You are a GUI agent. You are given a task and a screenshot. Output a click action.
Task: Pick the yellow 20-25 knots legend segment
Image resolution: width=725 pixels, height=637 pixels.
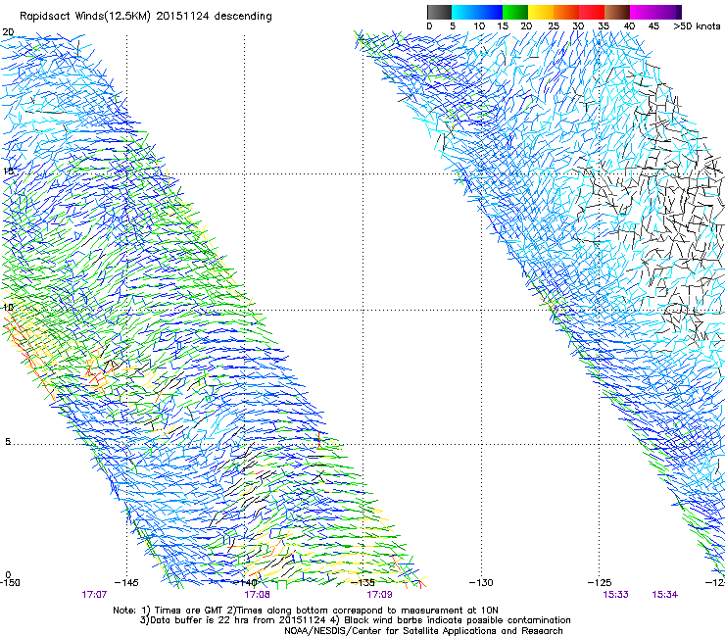541,12
